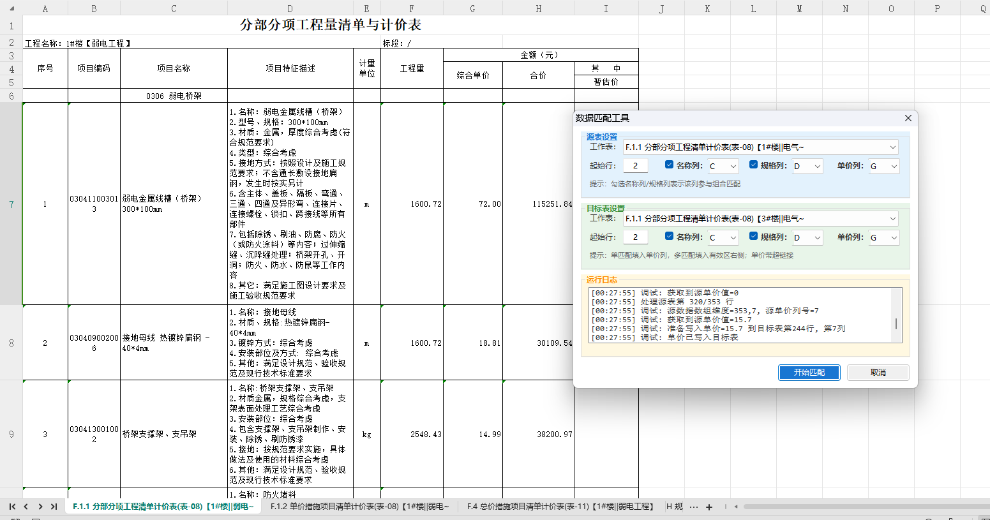Select column D header
The image size is (990, 520).
290,8
